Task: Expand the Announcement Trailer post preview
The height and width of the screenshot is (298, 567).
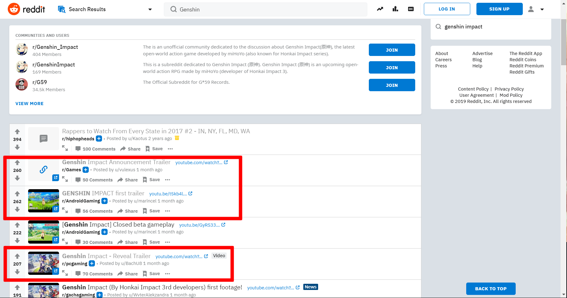Action: coord(65,179)
